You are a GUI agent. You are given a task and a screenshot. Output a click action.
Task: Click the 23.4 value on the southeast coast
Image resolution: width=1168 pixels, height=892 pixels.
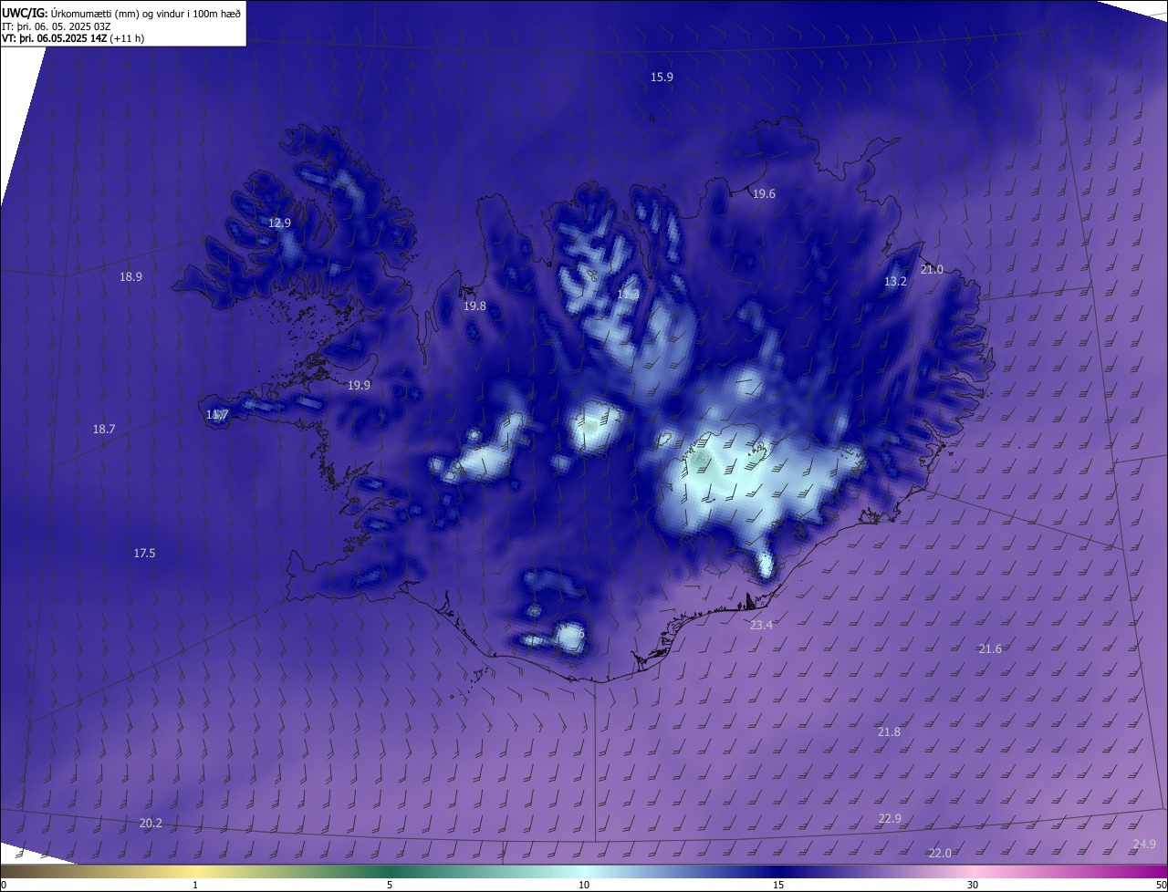point(761,626)
